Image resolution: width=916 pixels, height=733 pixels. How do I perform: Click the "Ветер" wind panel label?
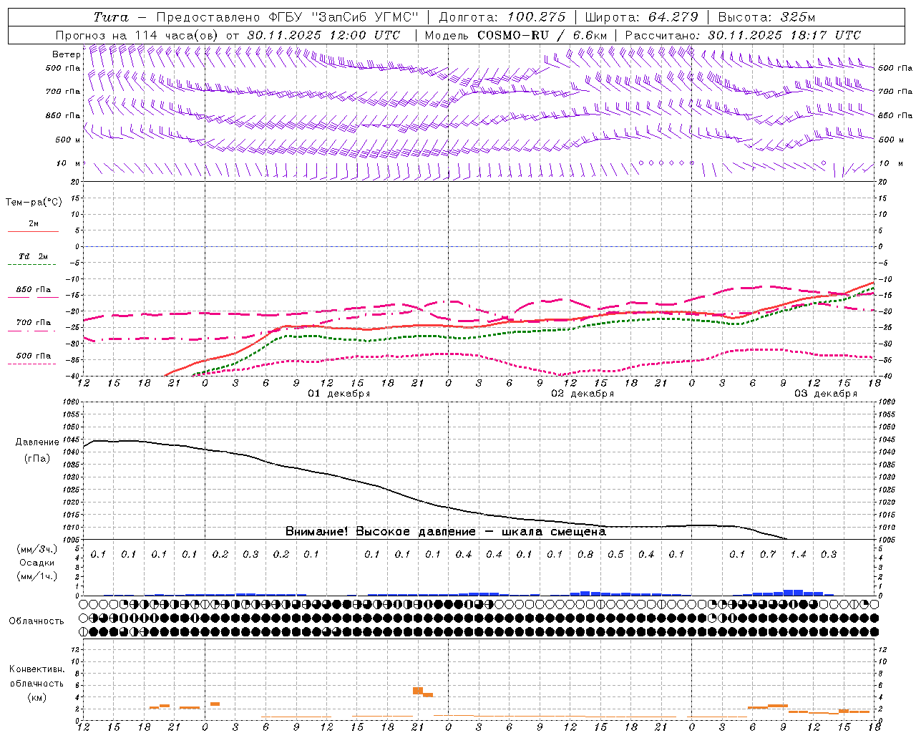(66, 54)
